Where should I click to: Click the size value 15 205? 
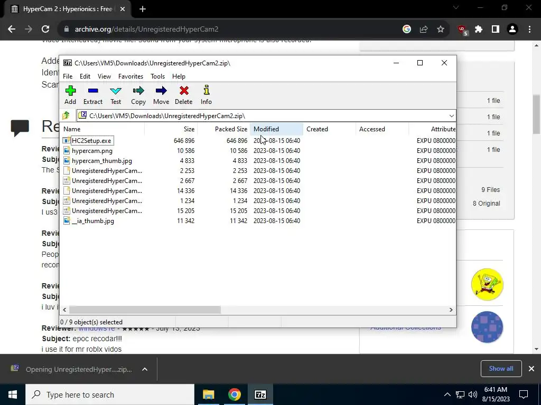pyautogui.click(x=185, y=211)
